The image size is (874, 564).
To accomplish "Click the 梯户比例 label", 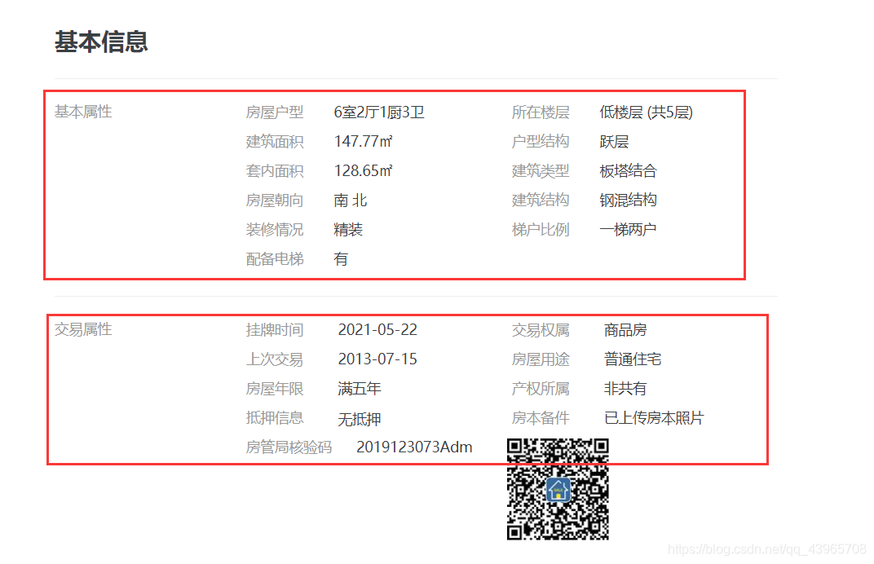I will tap(540, 229).
